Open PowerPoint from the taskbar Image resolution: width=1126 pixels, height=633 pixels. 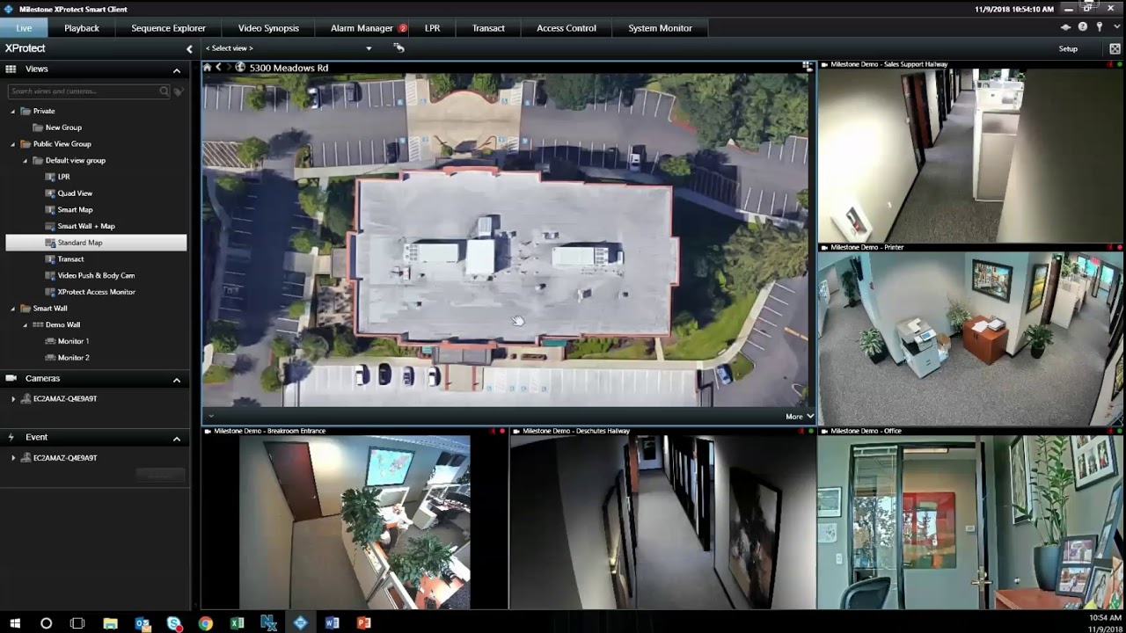[x=363, y=623]
